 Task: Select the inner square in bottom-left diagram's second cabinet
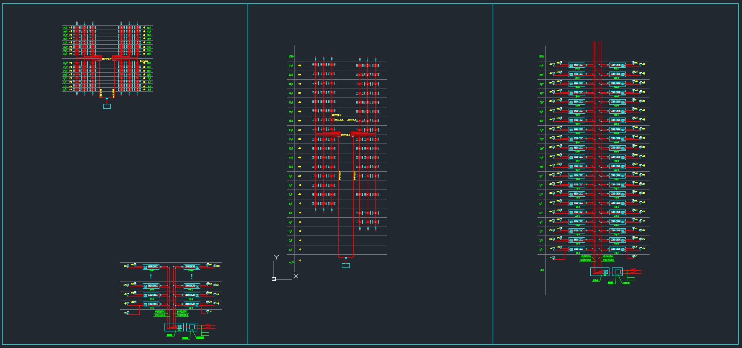click(x=192, y=327)
